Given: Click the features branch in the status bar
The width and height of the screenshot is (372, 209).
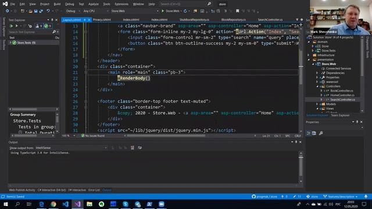Looking at the screenshot, I should pos(341,196).
